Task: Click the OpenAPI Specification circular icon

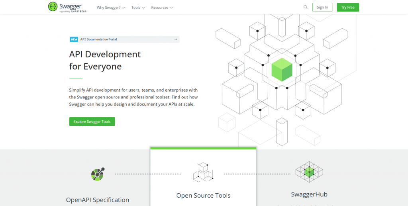Action: 98,174
